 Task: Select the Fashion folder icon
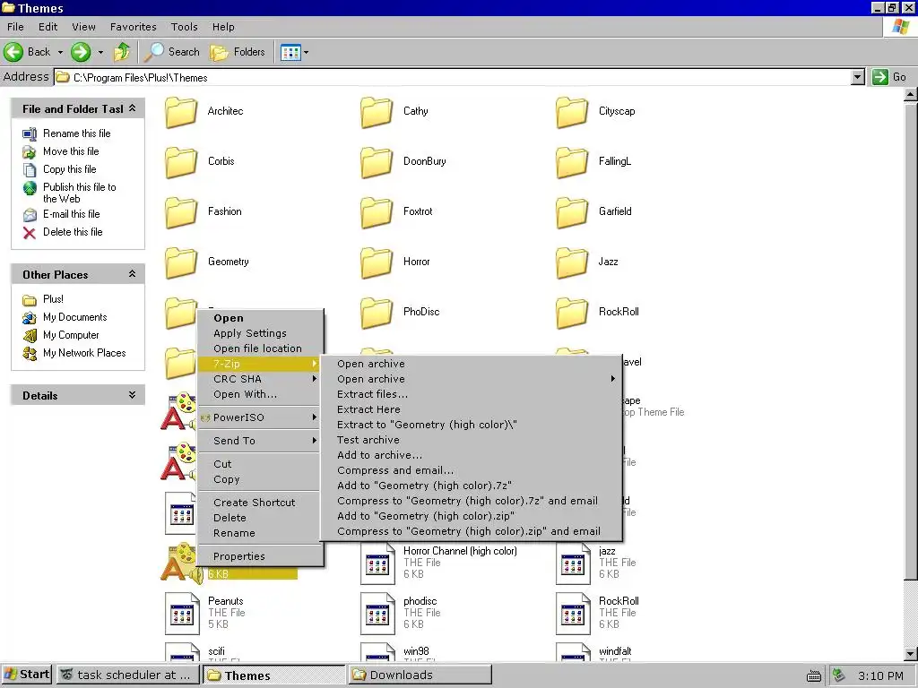(x=181, y=212)
